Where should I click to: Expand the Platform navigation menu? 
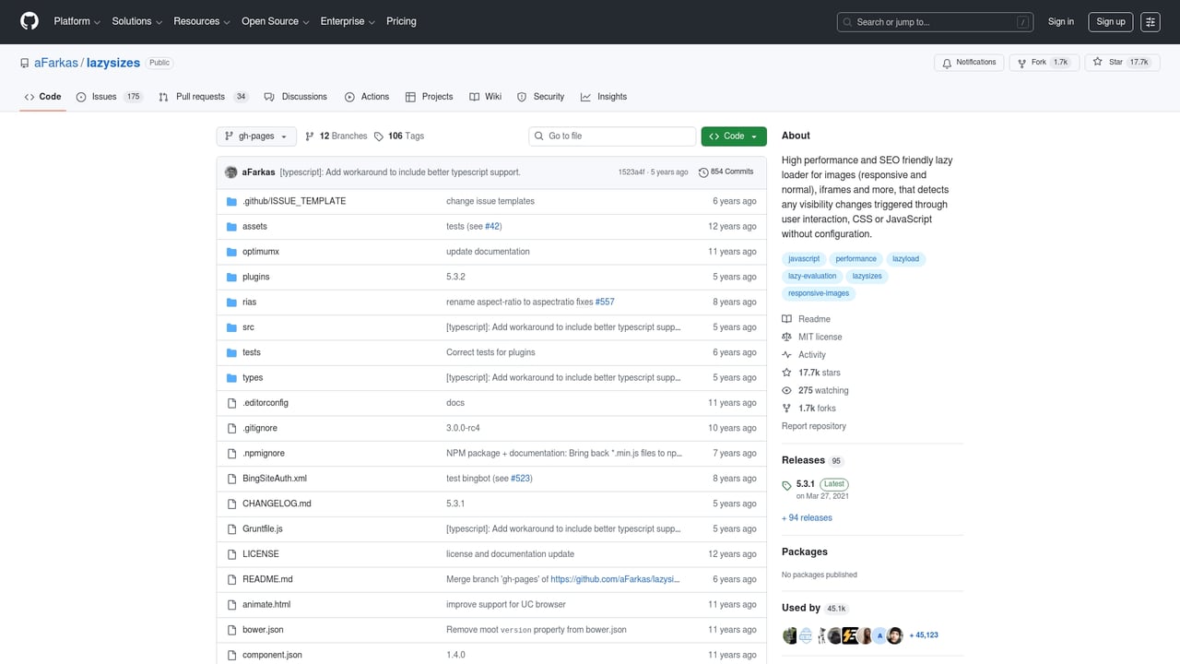pos(77,21)
